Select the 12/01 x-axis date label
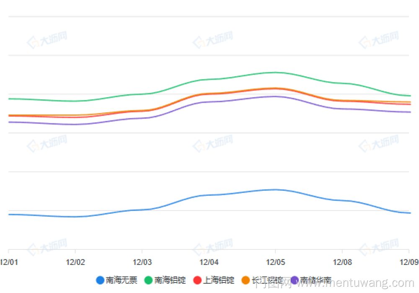Image resolution: width=419 pixels, height=293 pixels. (8, 262)
